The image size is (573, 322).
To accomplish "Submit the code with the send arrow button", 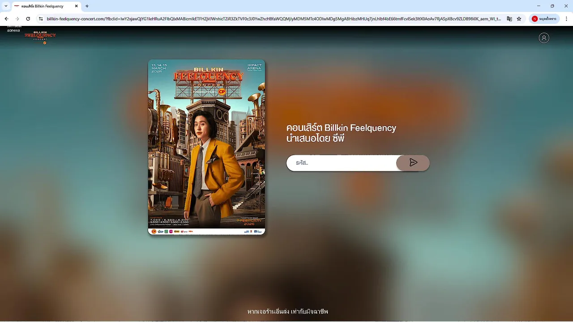I will 413,163.
